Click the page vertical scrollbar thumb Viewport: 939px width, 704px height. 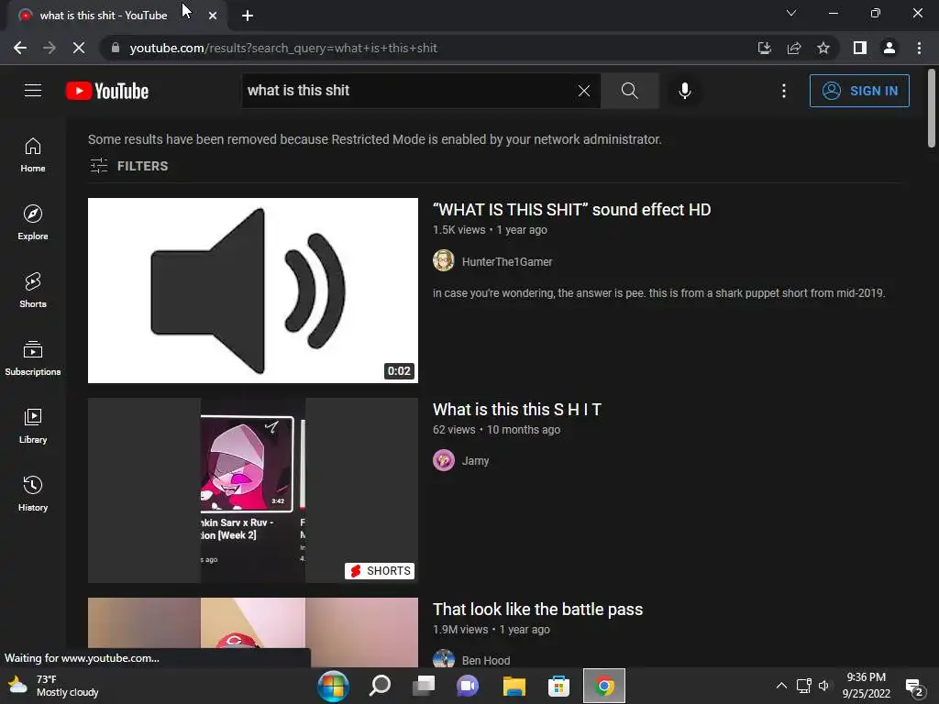(932, 108)
